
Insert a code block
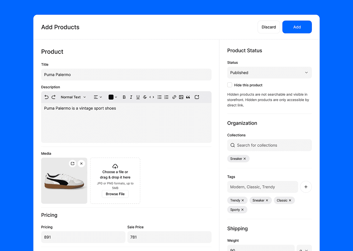coord(152,97)
